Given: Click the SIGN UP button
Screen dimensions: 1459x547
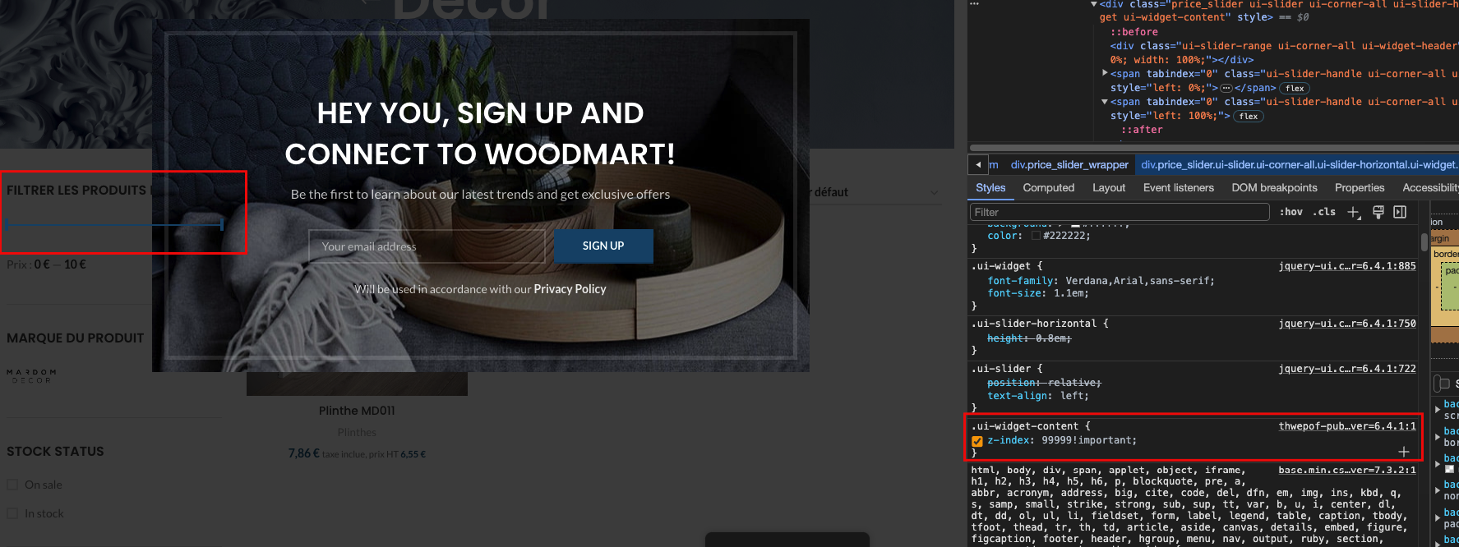Looking at the screenshot, I should [603, 246].
